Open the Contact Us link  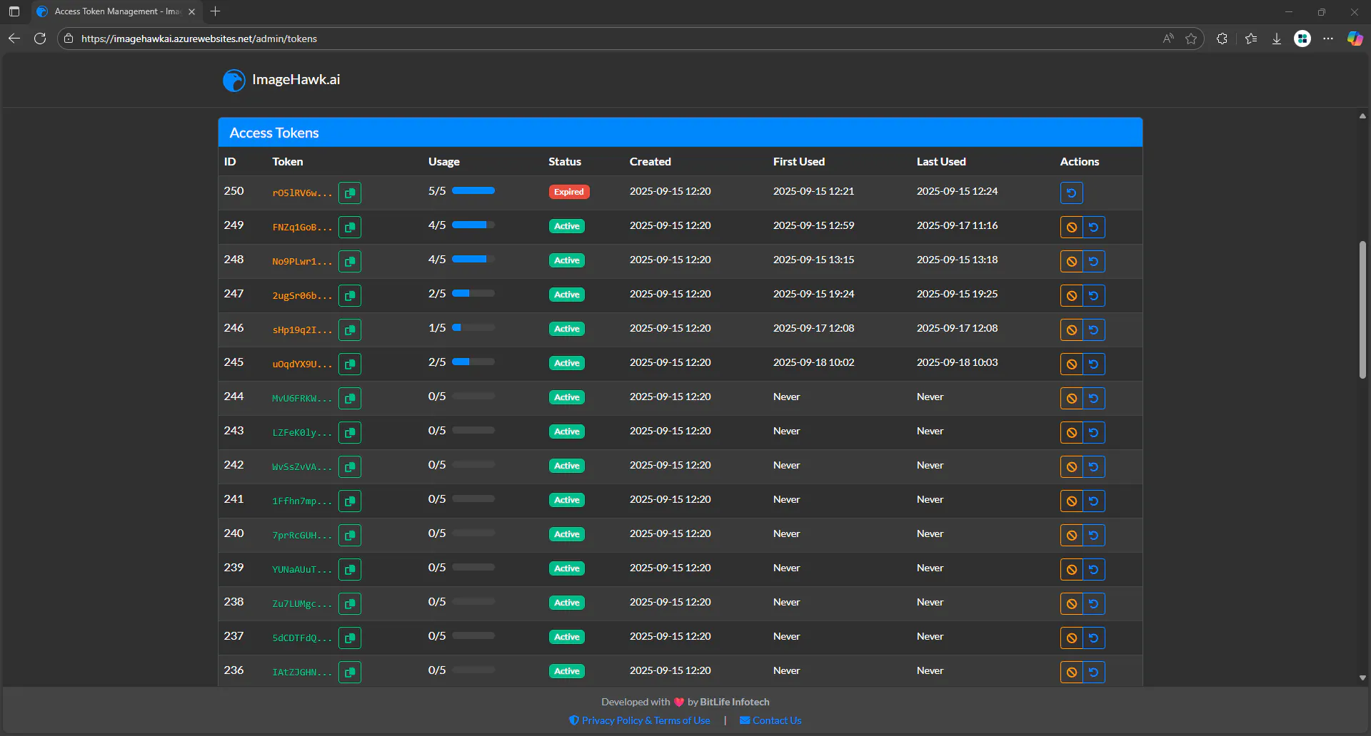770,720
